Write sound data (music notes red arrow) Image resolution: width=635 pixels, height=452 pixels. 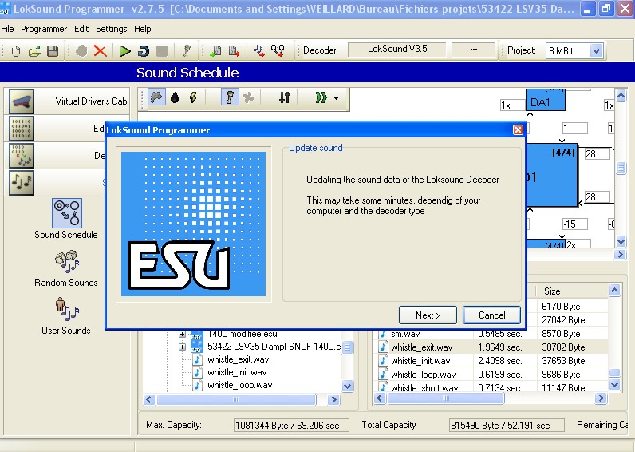tap(259, 51)
